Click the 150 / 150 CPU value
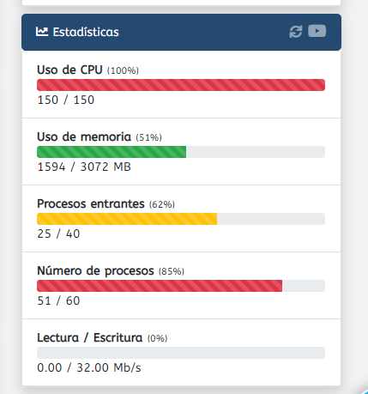The height and width of the screenshot is (394, 368). [x=66, y=100]
